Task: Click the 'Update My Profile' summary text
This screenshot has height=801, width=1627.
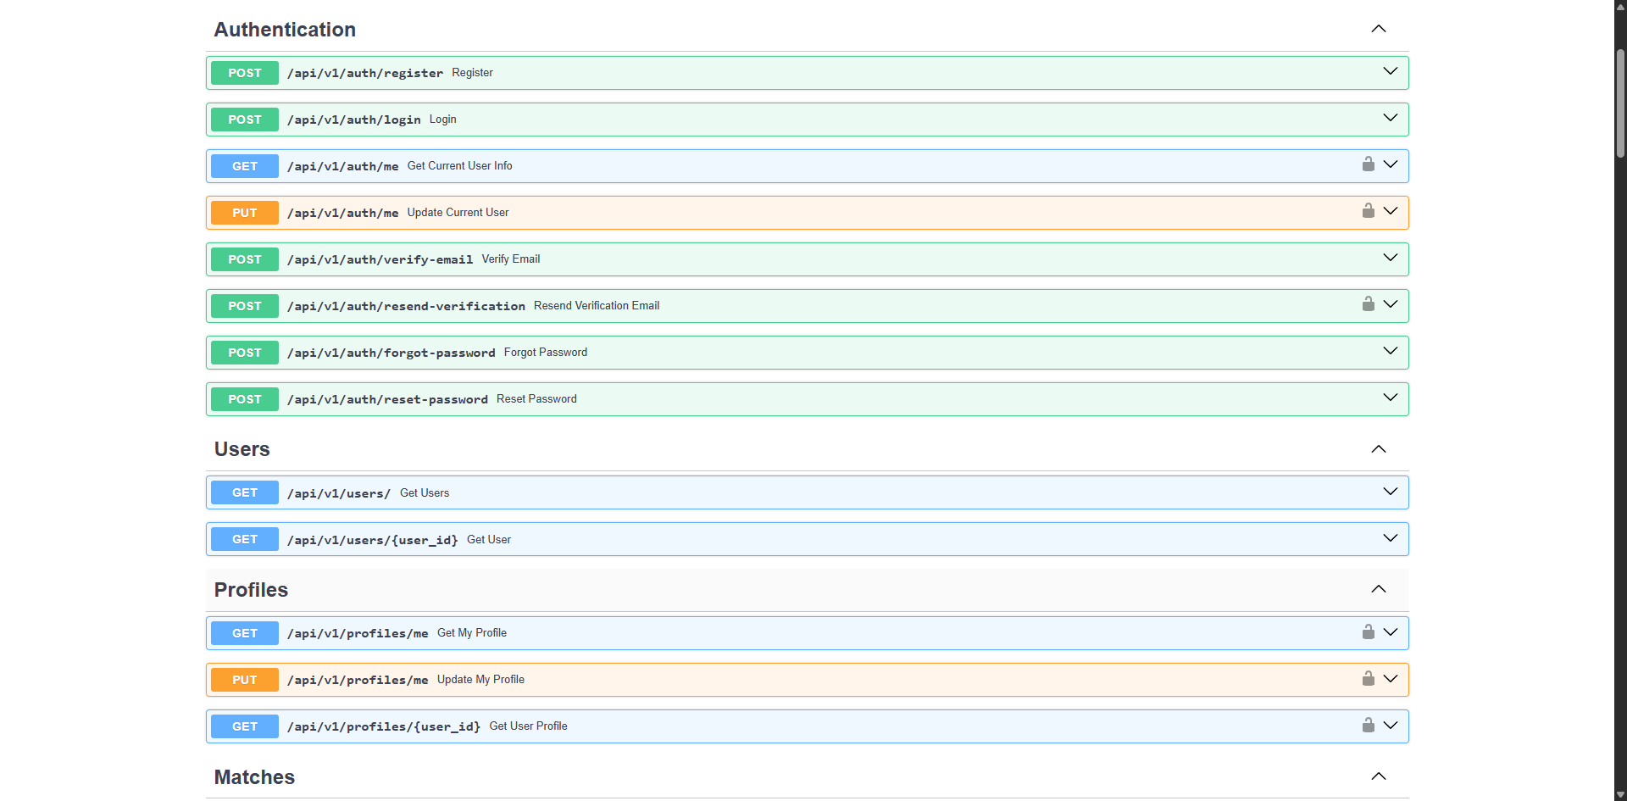Action: (x=480, y=680)
